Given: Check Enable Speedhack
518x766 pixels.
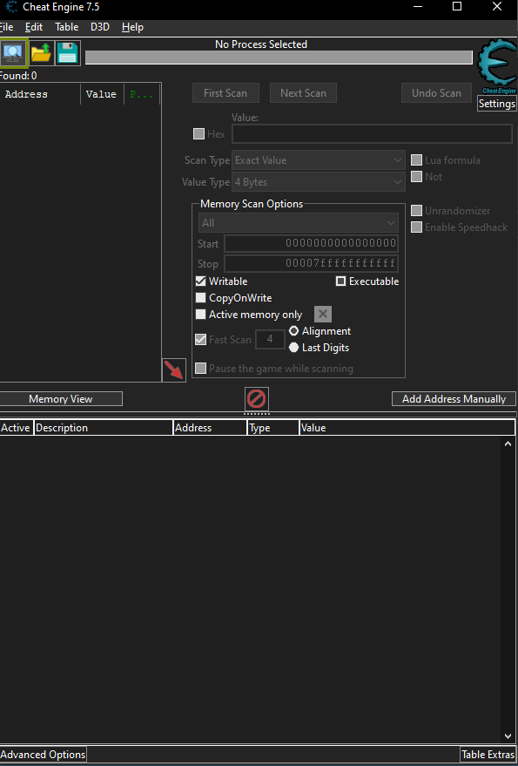Looking at the screenshot, I should point(416,227).
